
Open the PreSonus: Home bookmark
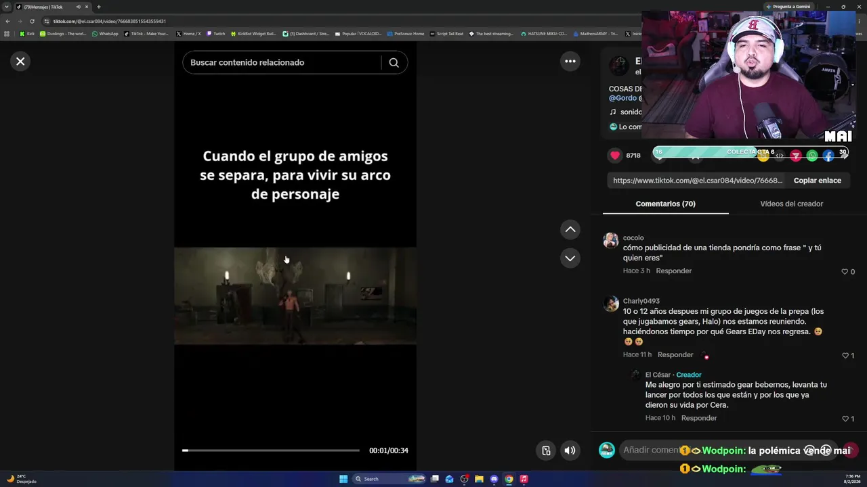coord(405,34)
